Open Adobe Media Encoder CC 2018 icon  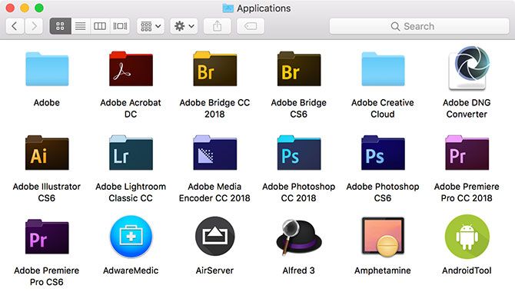[214, 153]
